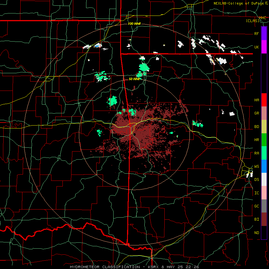Viewport: 269px width, 269px height.
Task: Click the black radar site dot at center
Action: (135, 134)
